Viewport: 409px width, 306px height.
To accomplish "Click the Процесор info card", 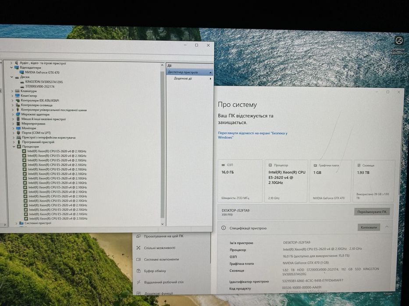I will click(x=286, y=181).
